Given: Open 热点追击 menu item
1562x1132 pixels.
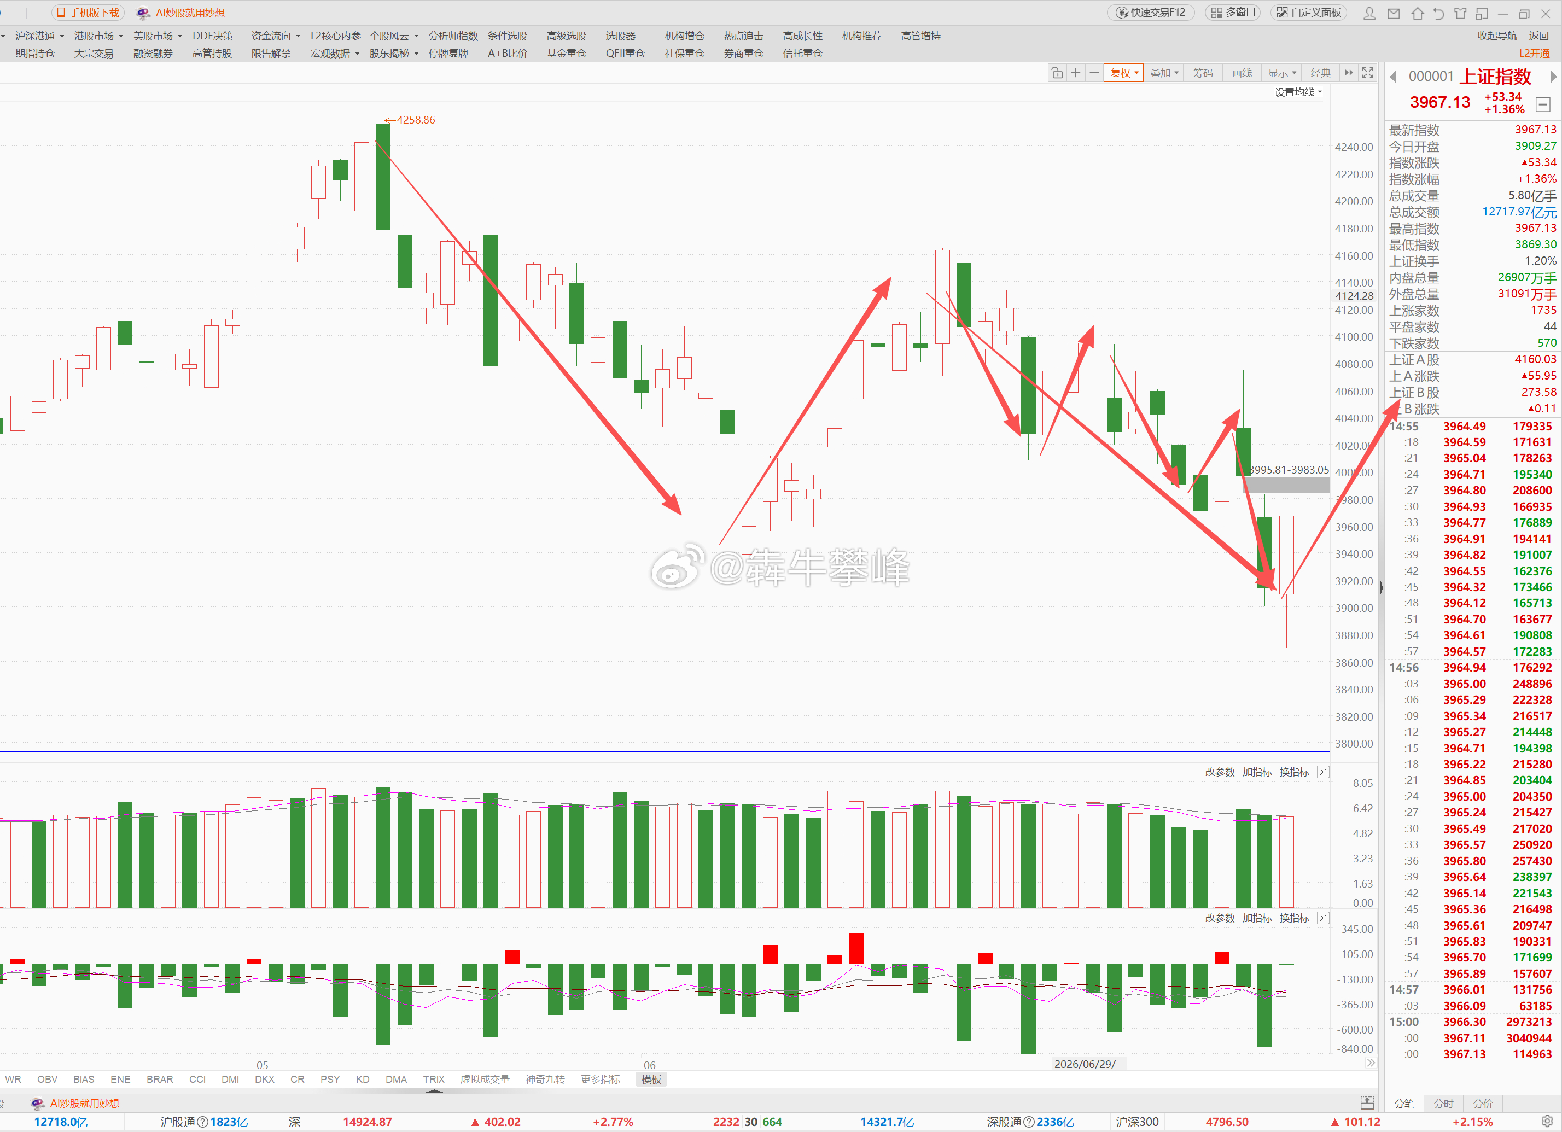Looking at the screenshot, I should [744, 36].
